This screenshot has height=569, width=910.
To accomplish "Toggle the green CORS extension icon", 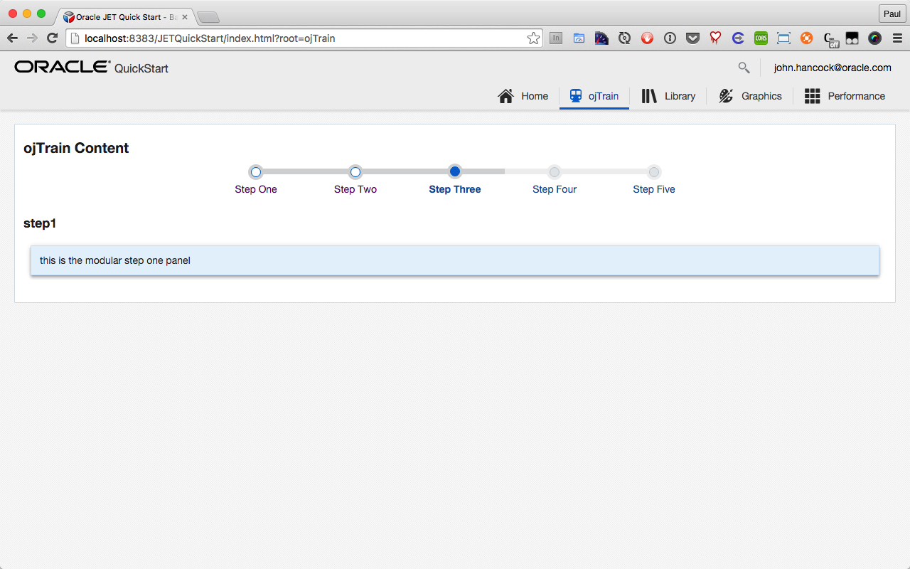I will tap(761, 38).
